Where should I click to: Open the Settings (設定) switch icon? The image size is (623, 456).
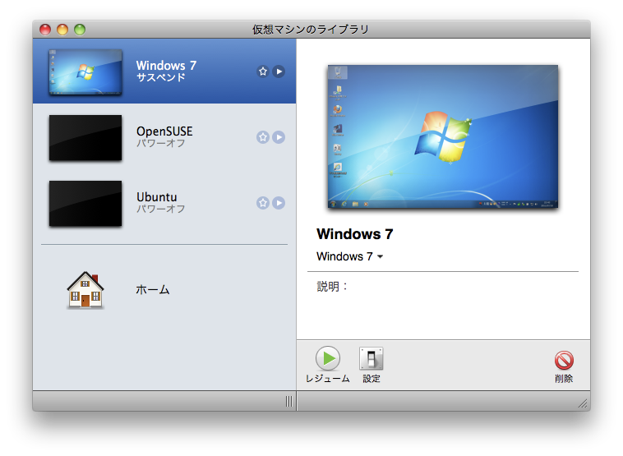click(371, 358)
